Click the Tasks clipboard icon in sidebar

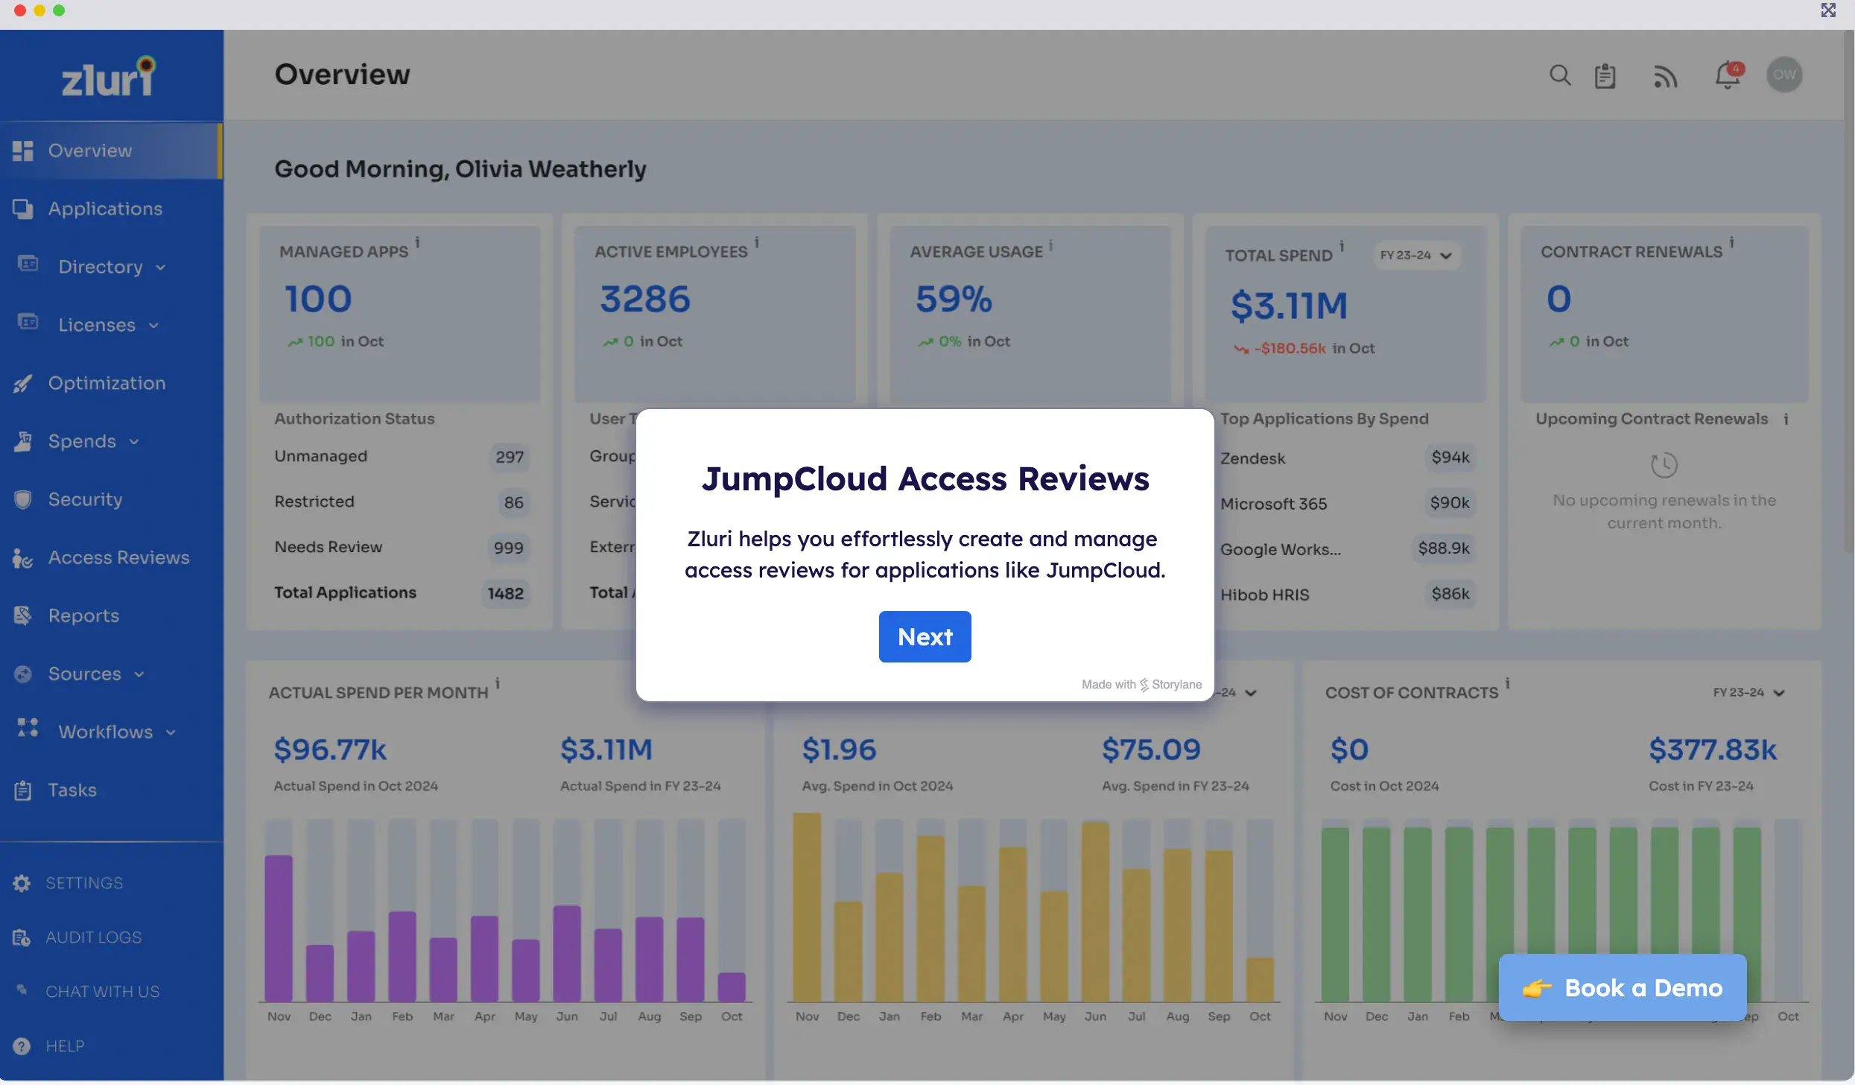pos(23,790)
